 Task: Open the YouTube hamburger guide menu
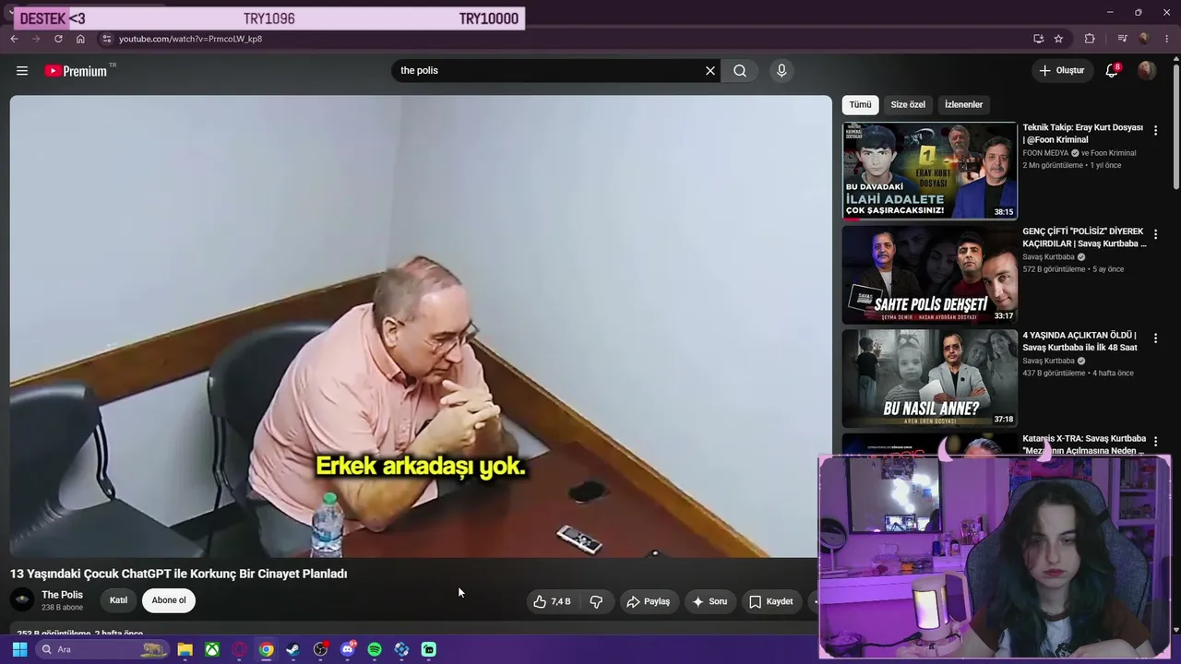coord(22,71)
